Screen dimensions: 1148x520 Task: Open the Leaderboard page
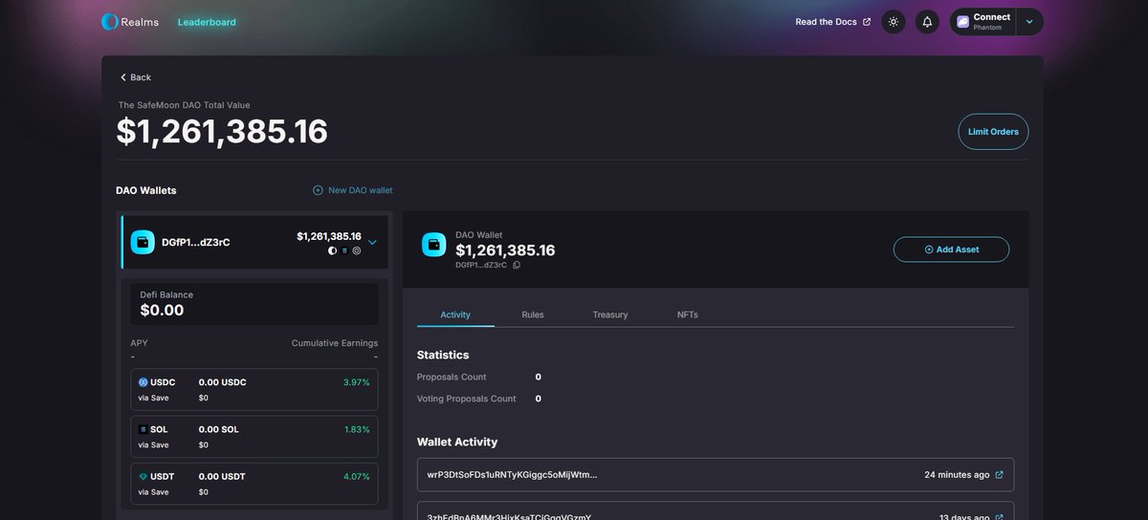click(x=207, y=22)
